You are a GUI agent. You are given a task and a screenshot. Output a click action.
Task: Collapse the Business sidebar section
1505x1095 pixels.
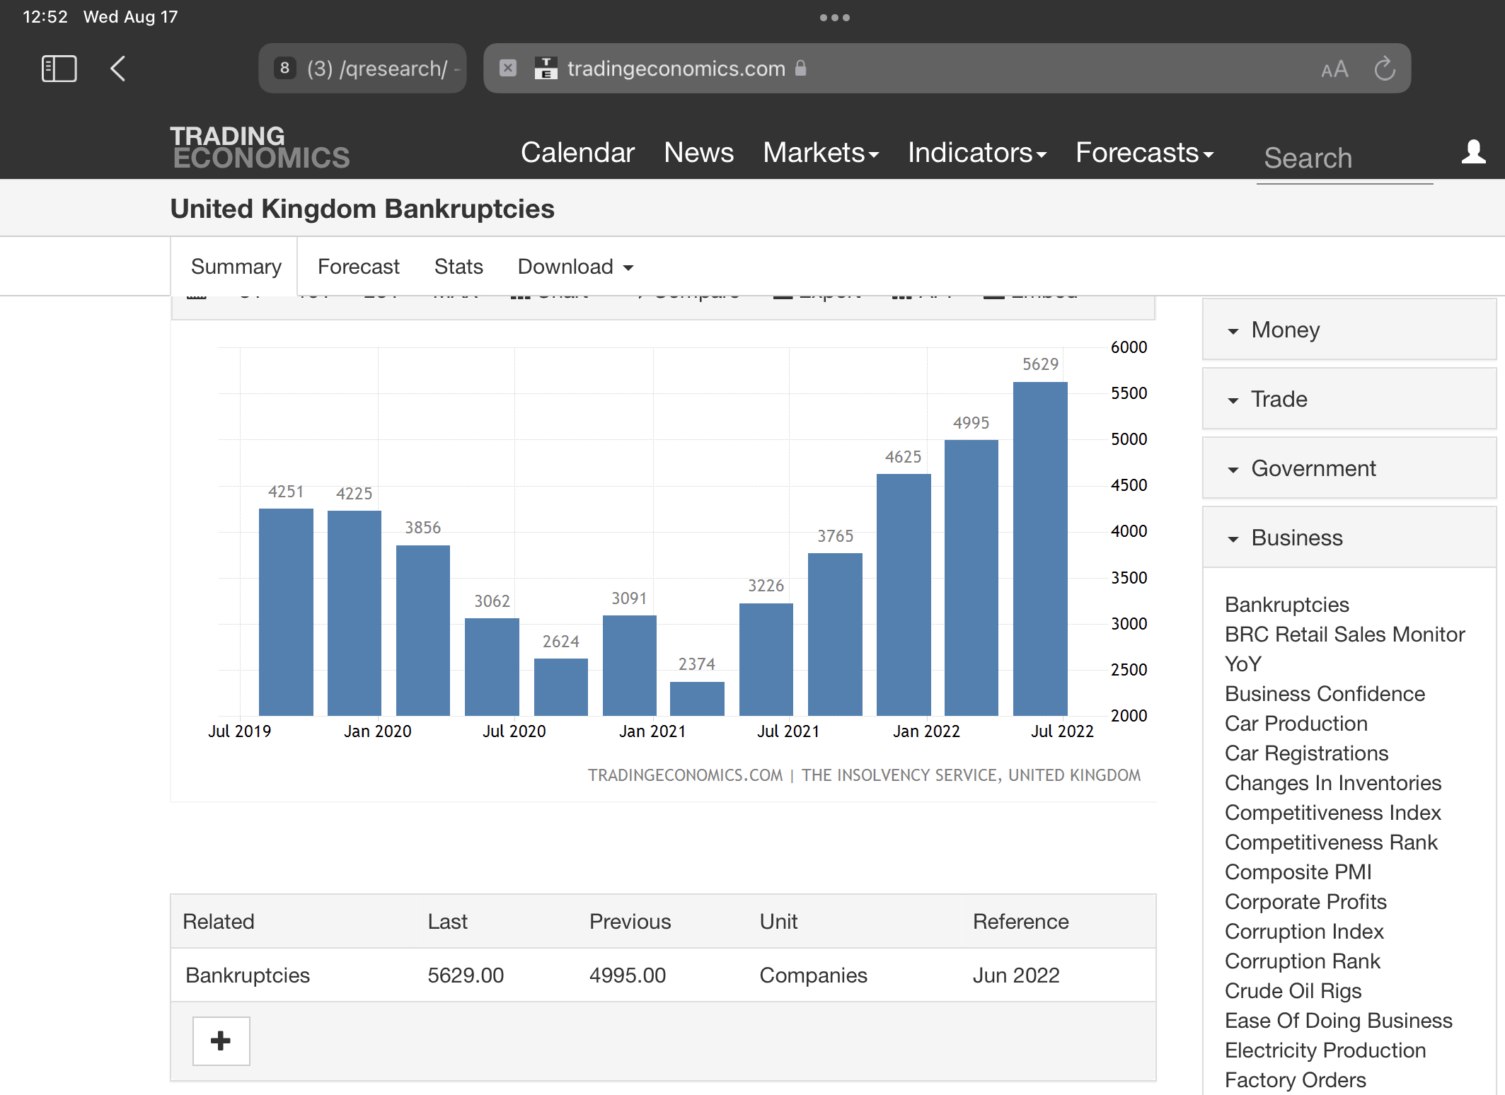click(x=1349, y=538)
